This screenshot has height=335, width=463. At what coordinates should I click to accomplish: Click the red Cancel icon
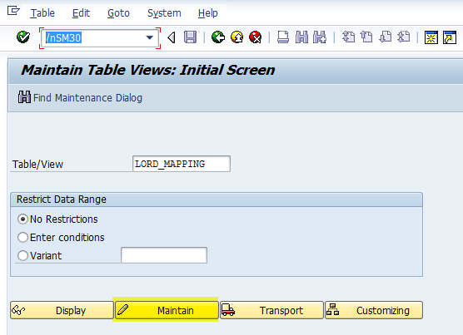256,37
